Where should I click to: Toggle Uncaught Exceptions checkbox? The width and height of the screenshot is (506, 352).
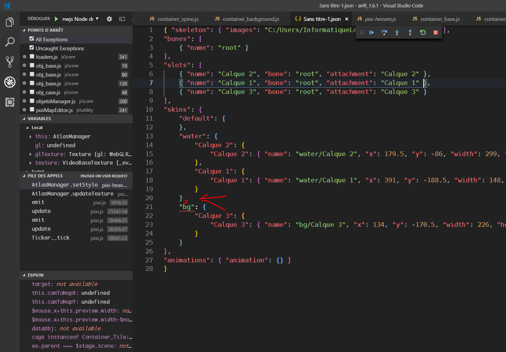click(x=32, y=48)
